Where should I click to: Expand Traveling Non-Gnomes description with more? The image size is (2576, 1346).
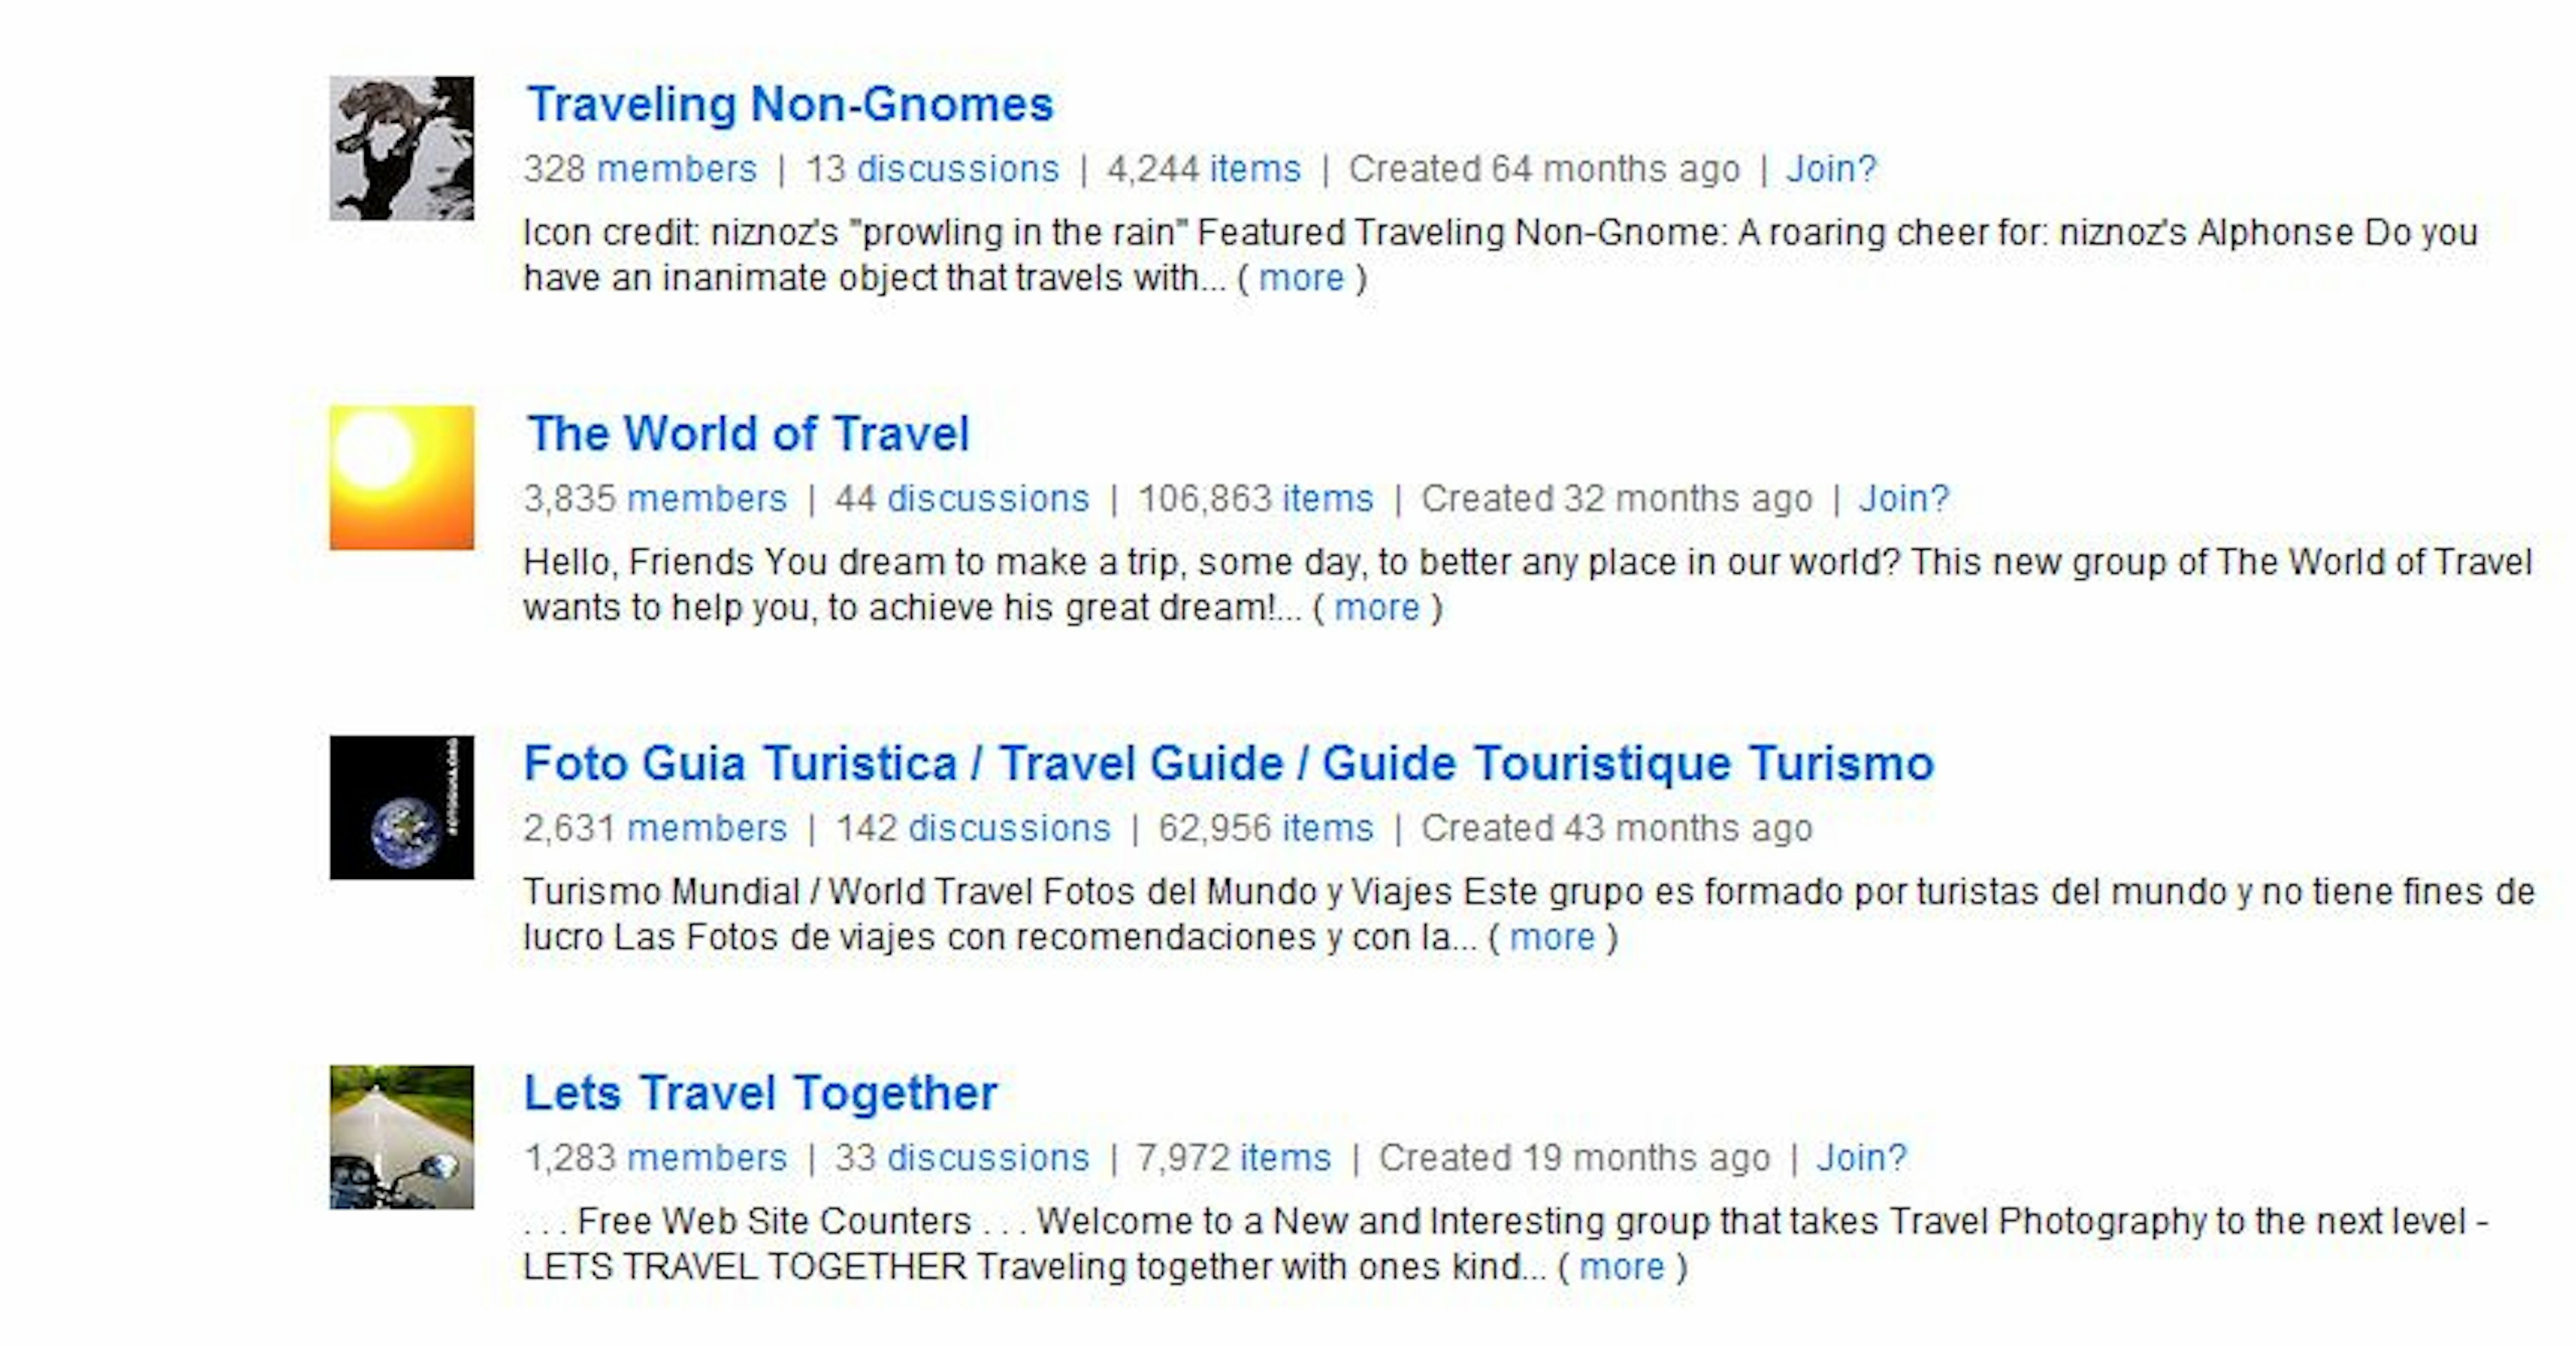1301,278
